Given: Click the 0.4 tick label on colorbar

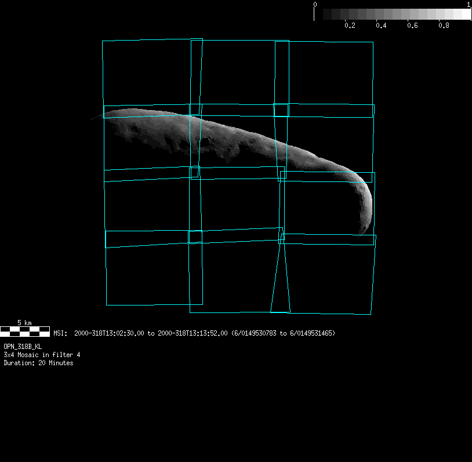Looking at the screenshot, I should [381, 26].
